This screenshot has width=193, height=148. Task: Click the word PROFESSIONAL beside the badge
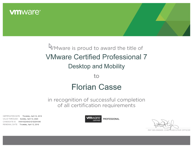(x=111, y=119)
